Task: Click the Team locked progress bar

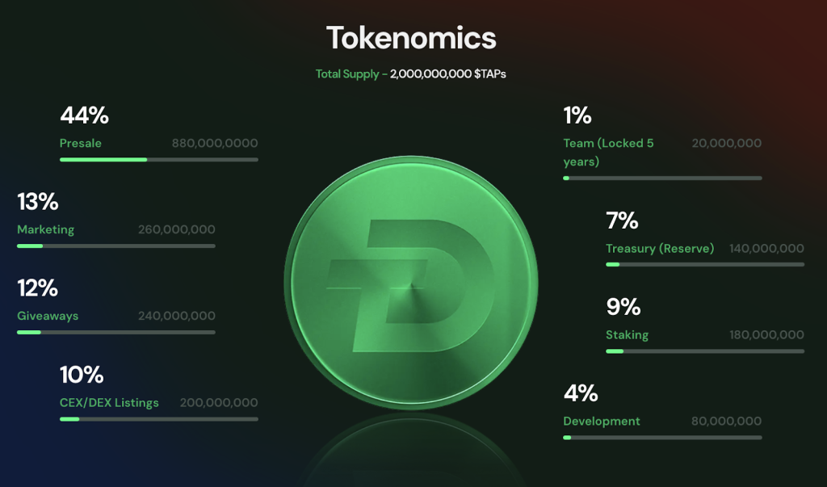Action: click(662, 178)
